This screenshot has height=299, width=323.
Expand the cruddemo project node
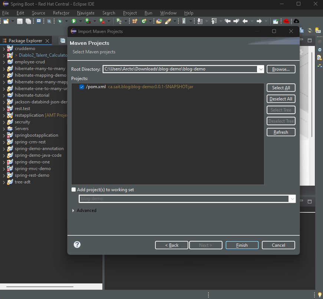point(4,49)
